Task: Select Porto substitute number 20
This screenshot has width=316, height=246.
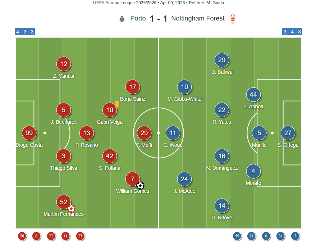Action: click(x=22, y=236)
